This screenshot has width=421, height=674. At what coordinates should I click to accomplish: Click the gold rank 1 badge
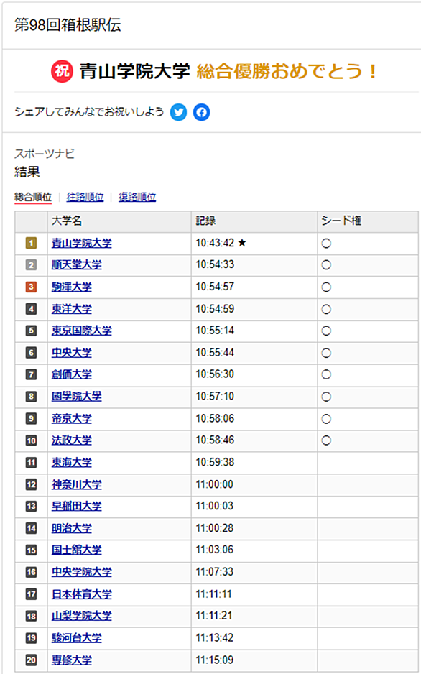pyautogui.click(x=32, y=244)
